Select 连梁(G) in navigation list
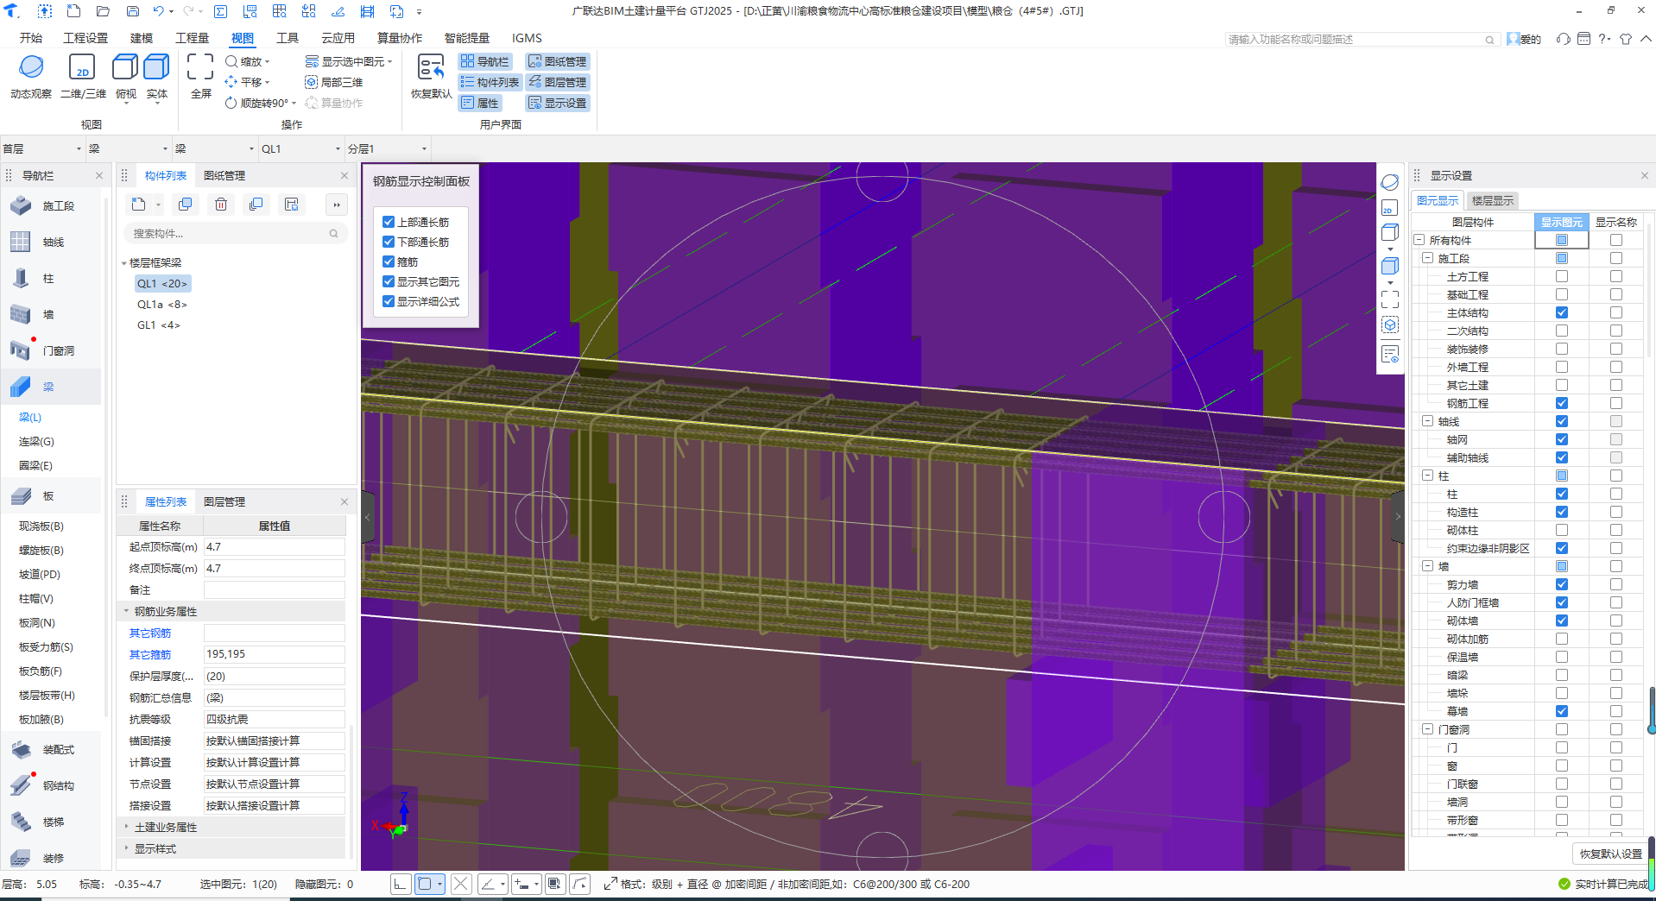1656x901 pixels. 36,441
